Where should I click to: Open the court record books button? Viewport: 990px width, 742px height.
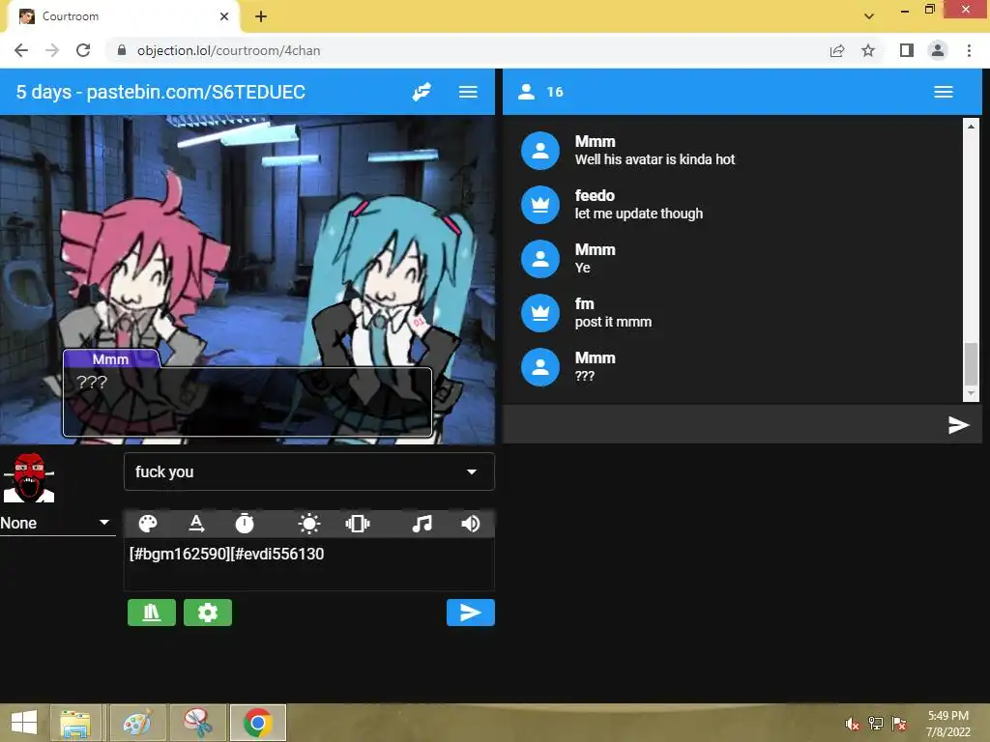[x=152, y=613]
